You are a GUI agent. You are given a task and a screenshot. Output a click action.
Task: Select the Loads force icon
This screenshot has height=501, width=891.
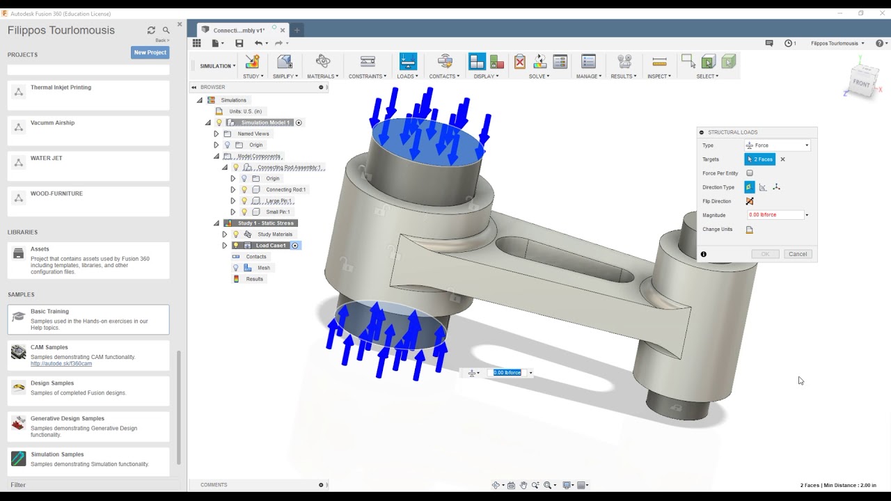pyautogui.click(x=408, y=62)
